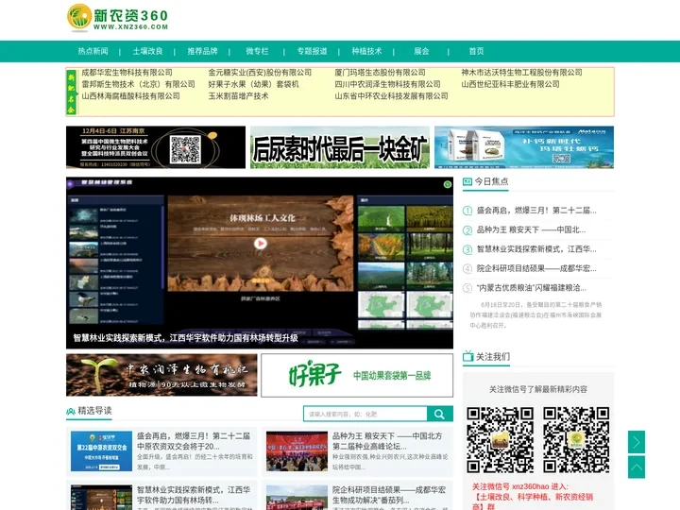Open 山西林海腐植酸科技有限公司 link
Image resolution: width=680 pixels, height=510 pixels.
[x=131, y=95]
